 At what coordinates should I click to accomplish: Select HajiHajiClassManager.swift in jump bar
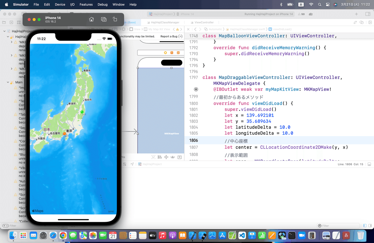click(245, 29)
